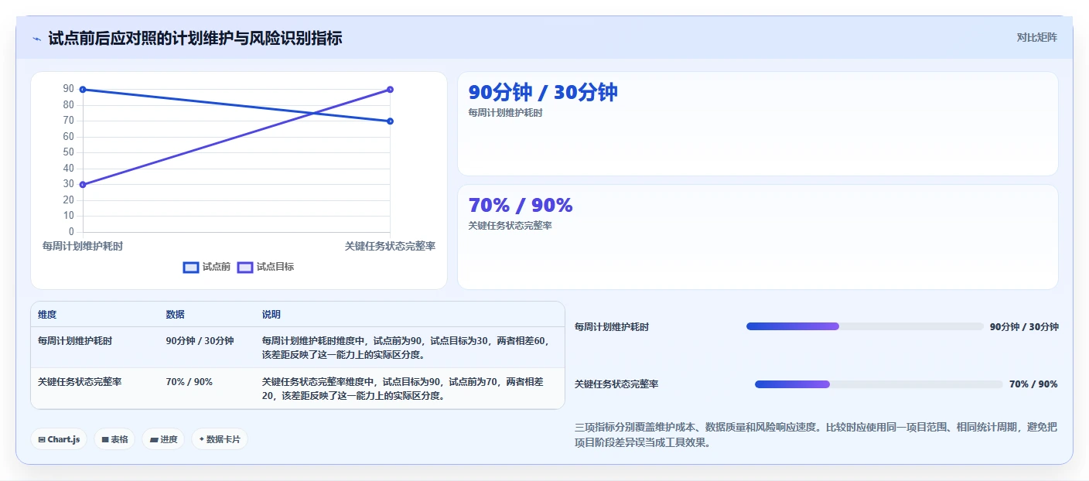
Task: Click the 对比矩阵 label in the header
Action: pos(1036,37)
